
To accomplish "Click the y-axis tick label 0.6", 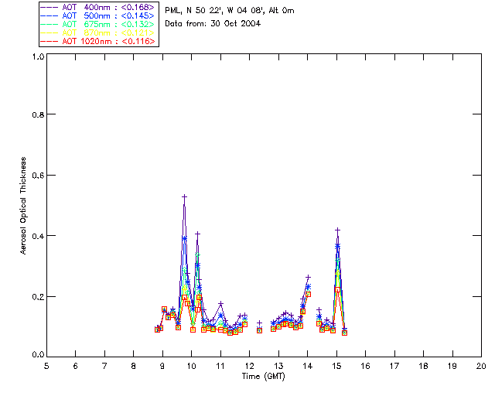I will click(x=38, y=176).
